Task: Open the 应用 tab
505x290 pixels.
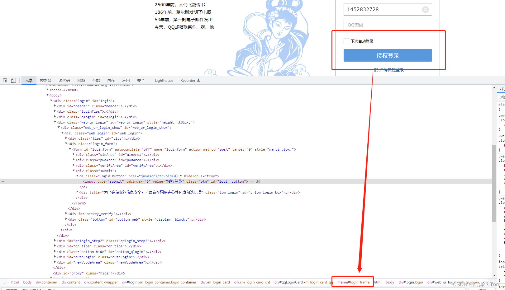Action: coord(126,81)
